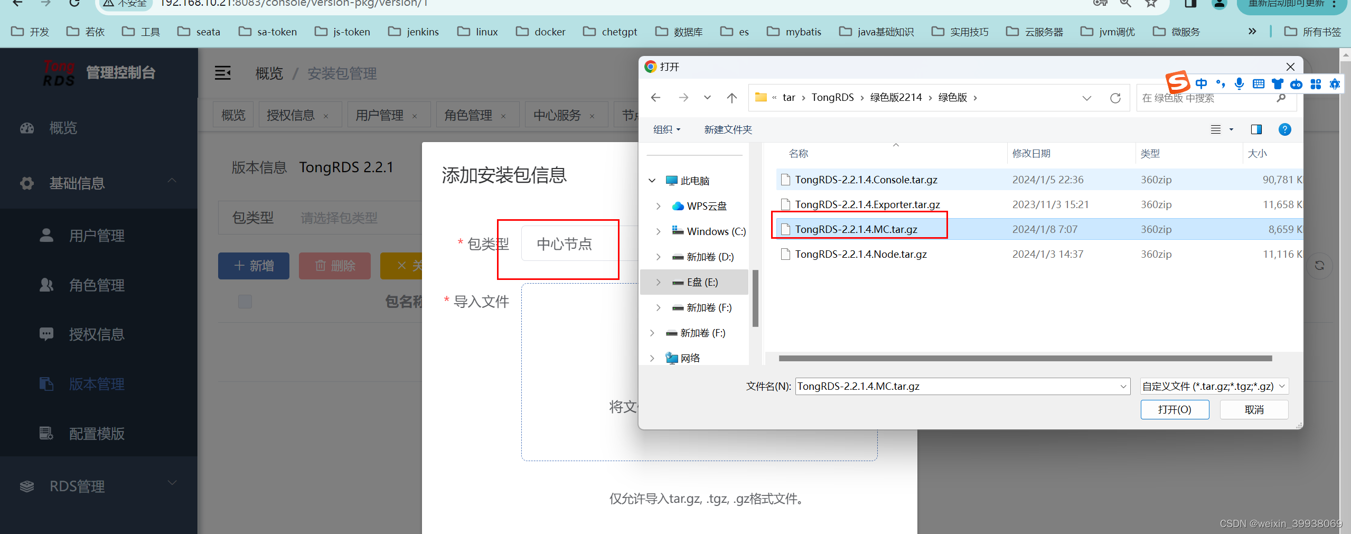Click the navigation pane vertical scrollbar
The width and height of the screenshot is (1351, 534).
coord(755,298)
